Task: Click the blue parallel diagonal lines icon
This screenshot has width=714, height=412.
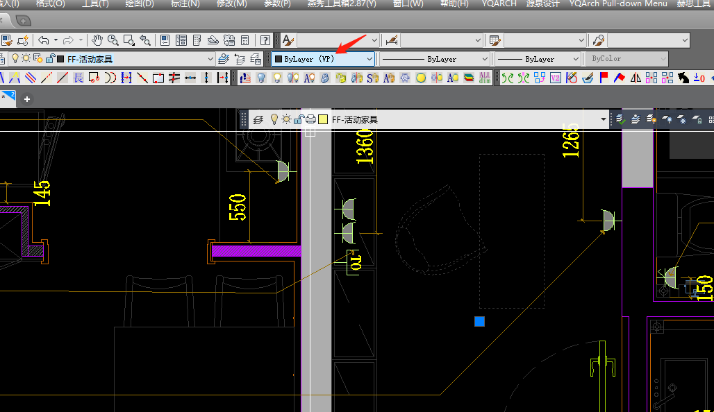Action: point(31,78)
